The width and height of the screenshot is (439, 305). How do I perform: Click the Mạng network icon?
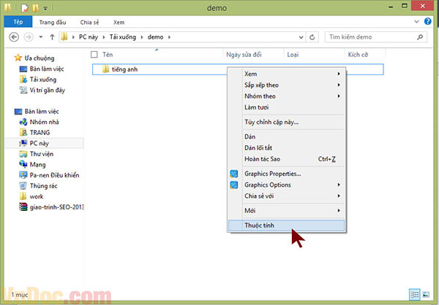(23, 164)
